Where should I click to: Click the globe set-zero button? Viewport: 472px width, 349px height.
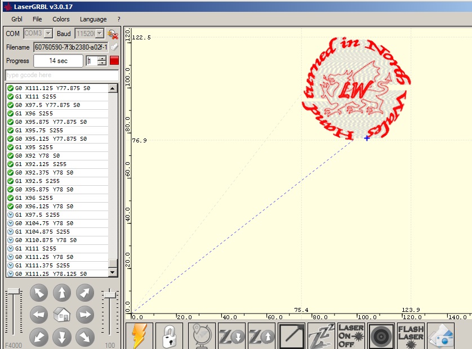pos(202,335)
